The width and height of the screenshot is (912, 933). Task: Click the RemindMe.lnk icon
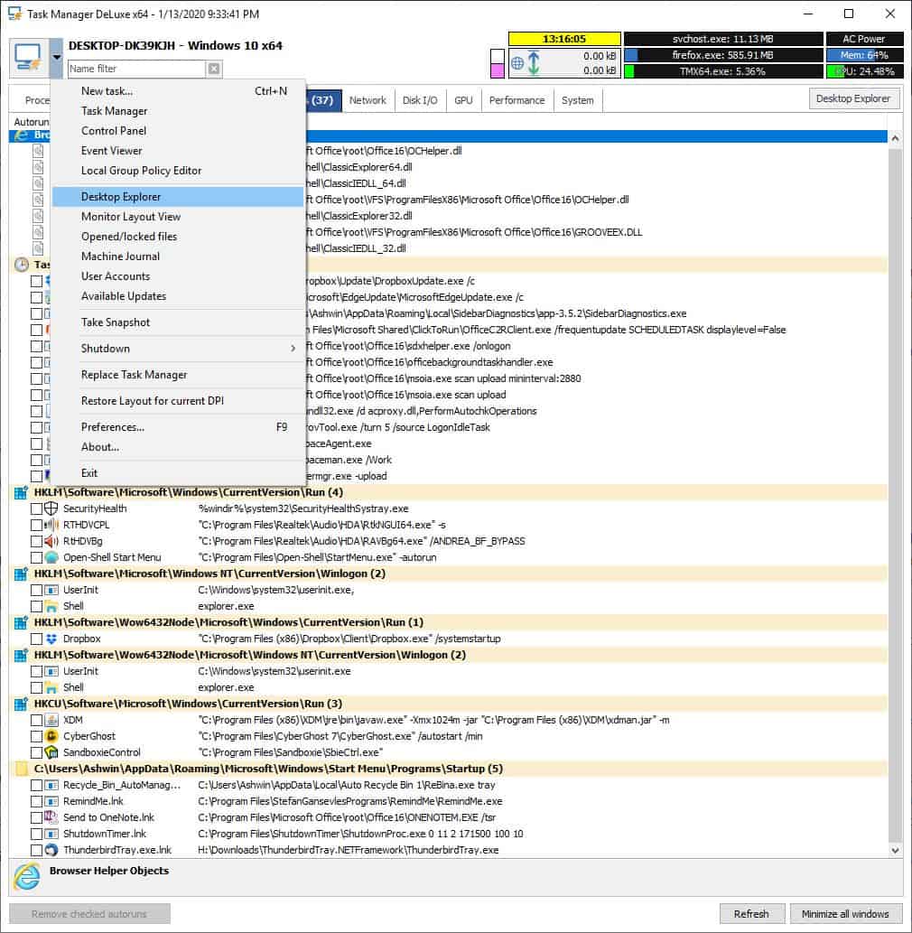click(51, 801)
